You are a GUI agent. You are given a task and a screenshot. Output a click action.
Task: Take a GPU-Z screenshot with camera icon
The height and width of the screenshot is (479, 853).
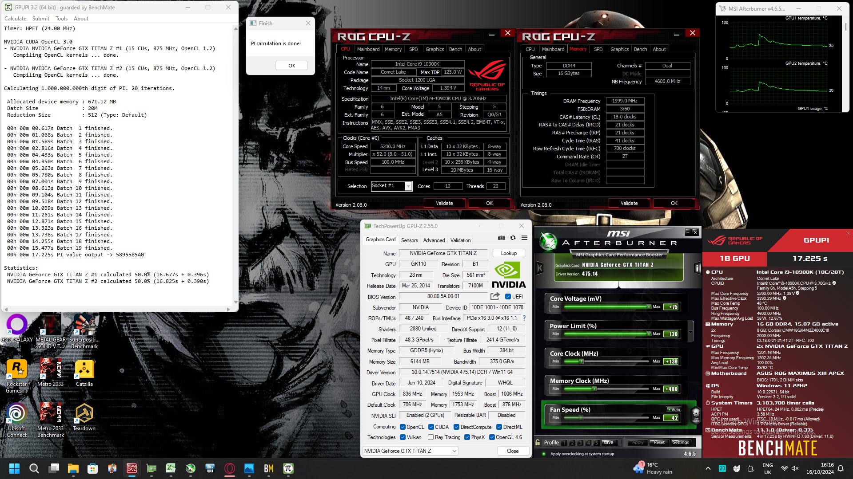(502, 238)
